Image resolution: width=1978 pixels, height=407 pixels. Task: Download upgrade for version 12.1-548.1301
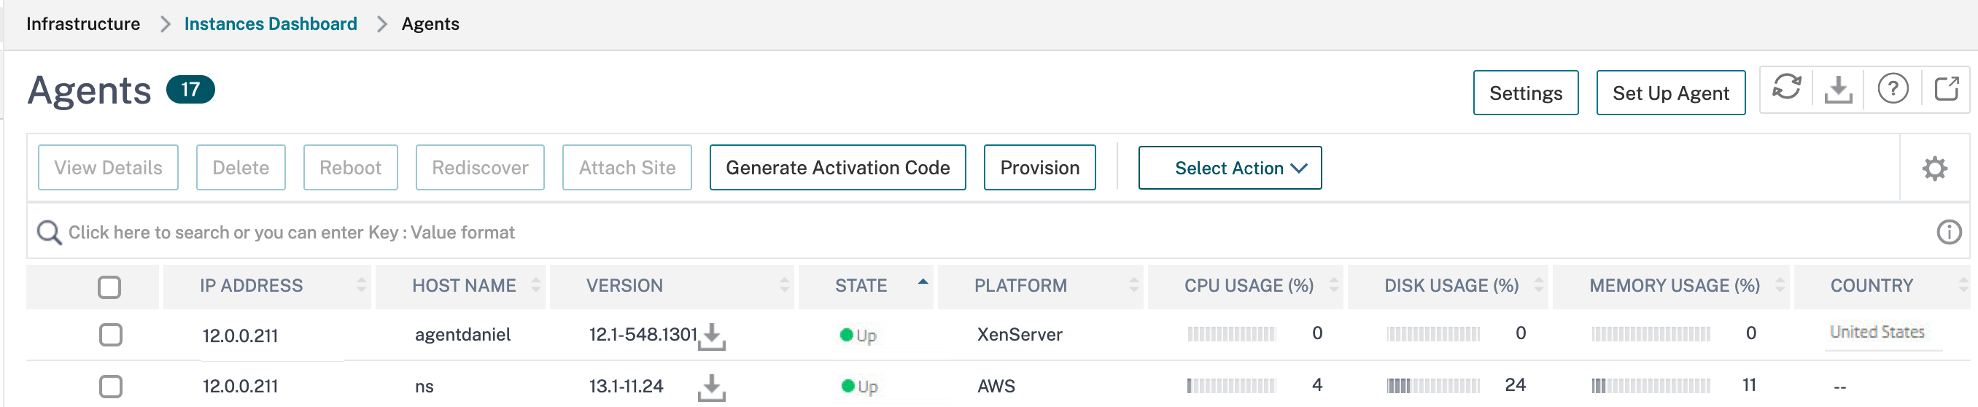tap(712, 336)
